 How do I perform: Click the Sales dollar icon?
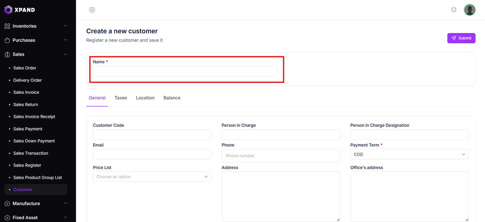(x=7, y=54)
